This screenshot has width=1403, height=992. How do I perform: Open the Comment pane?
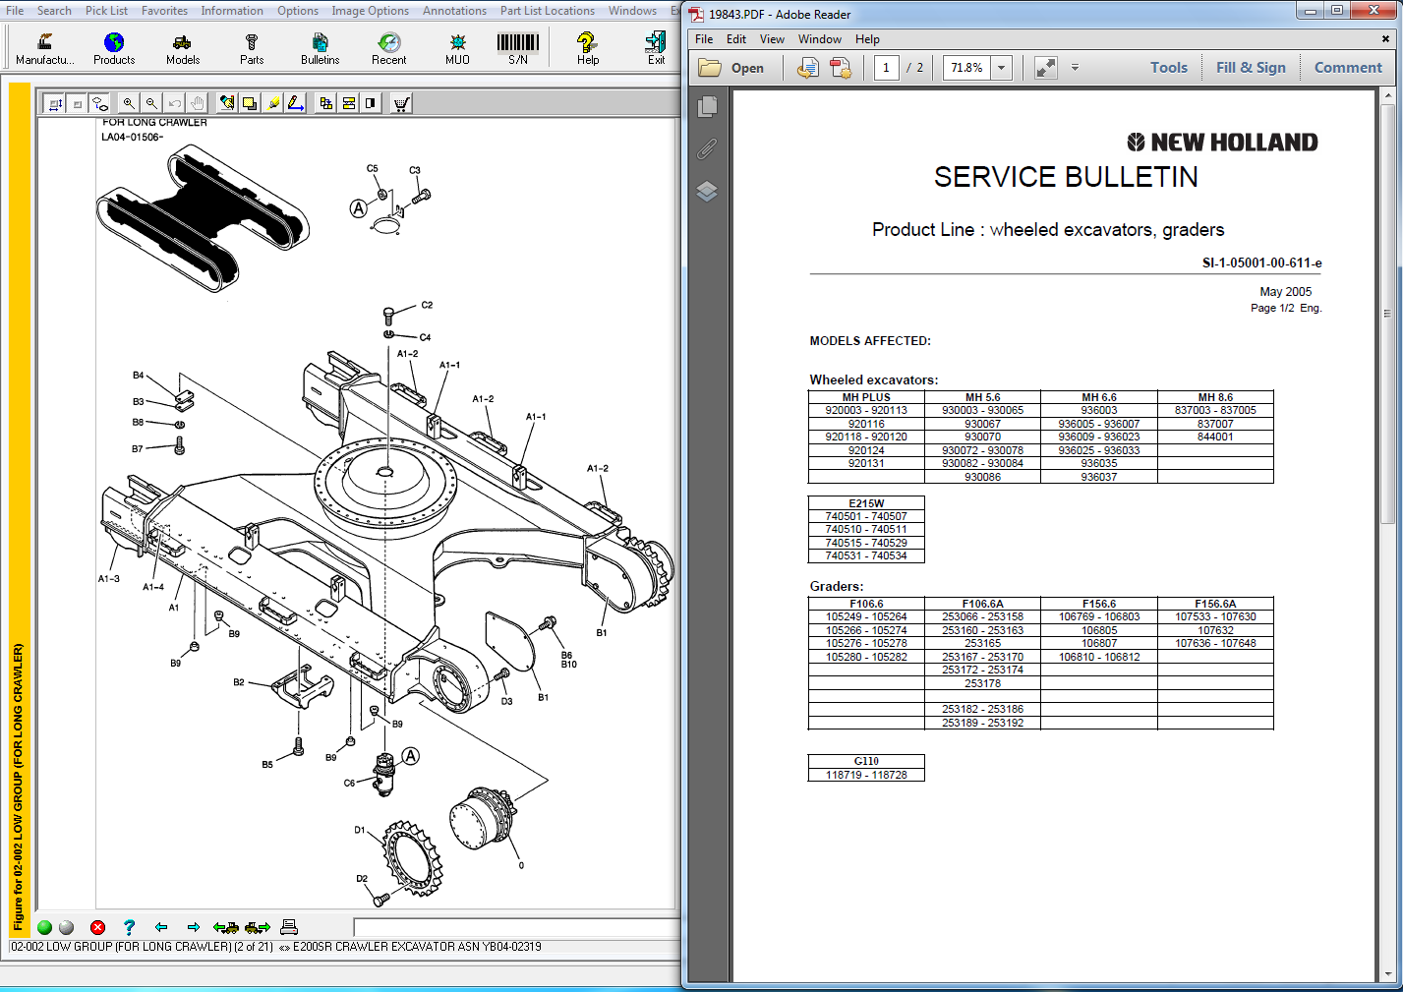(1348, 68)
